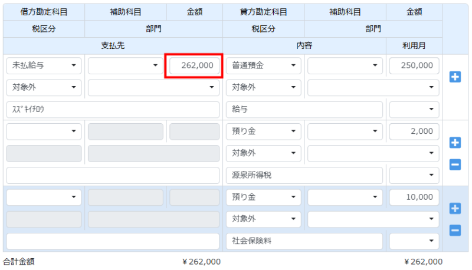
Task: Expand the 預り金 dropdown in the 社会保険料 row
Action: [x=263, y=197]
